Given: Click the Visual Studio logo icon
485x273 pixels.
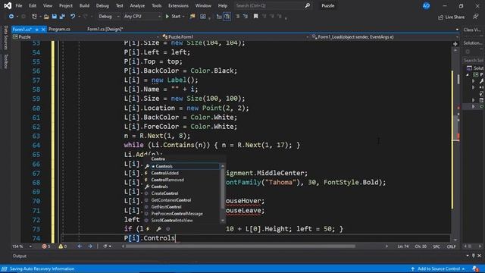Looking at the screenshot, I should click(x=8, y=5).
